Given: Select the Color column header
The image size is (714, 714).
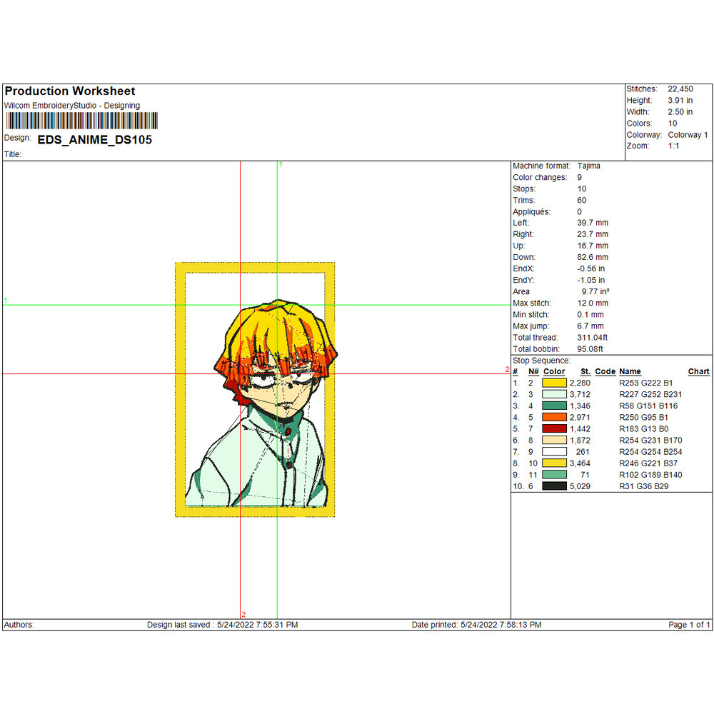Looking at the screenshot, I should pos(554,372).
